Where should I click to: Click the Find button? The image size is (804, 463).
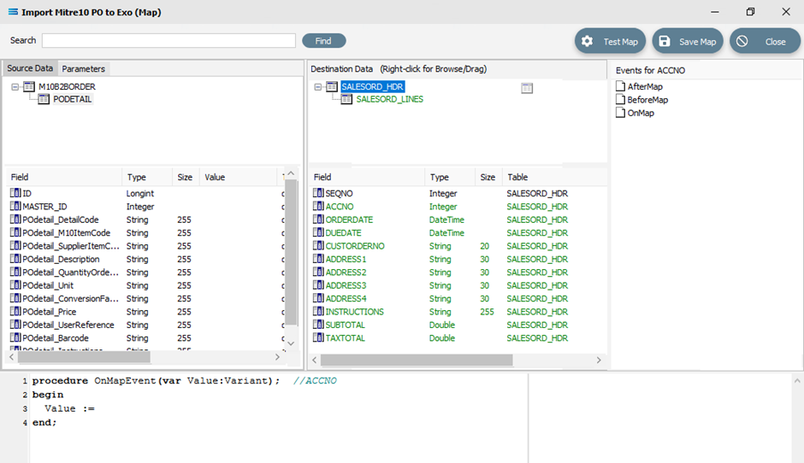(x=323, y=41)
